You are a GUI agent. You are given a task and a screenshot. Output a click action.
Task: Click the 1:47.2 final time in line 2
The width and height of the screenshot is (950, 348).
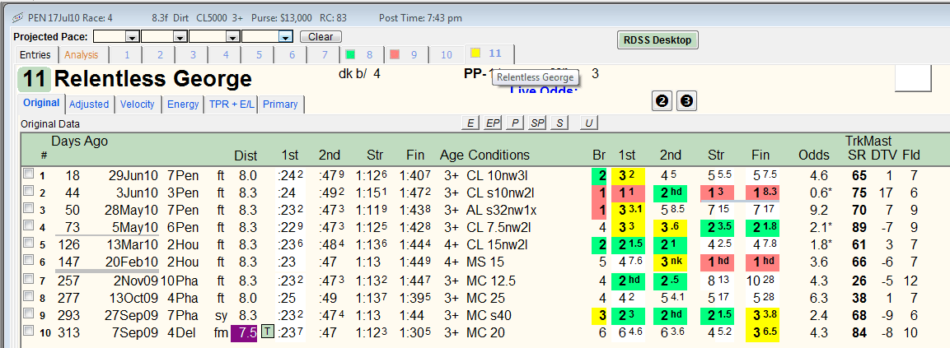414,192
